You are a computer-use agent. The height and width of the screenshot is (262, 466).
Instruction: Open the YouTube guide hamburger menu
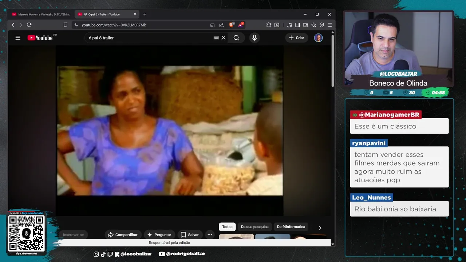coord(18,38)
